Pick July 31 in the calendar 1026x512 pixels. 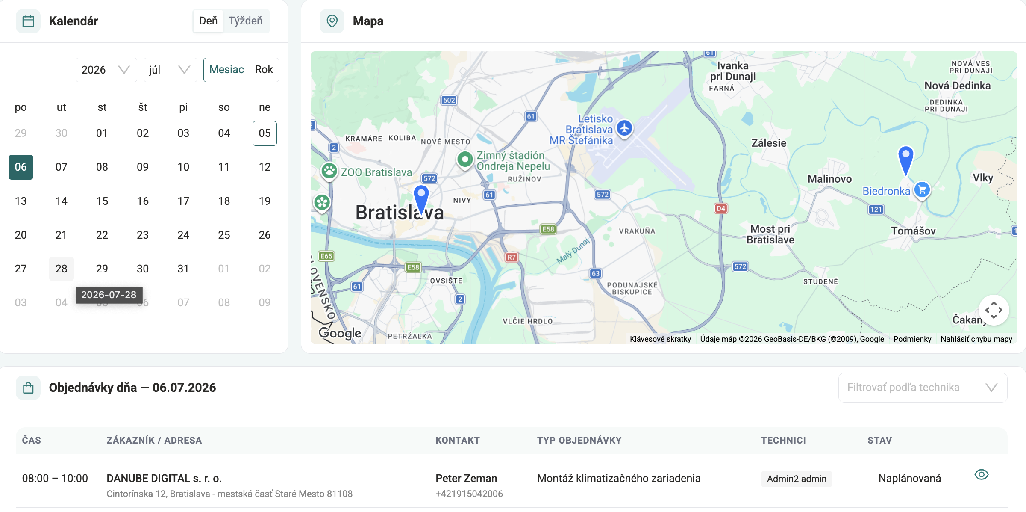[x=183, y=269]
